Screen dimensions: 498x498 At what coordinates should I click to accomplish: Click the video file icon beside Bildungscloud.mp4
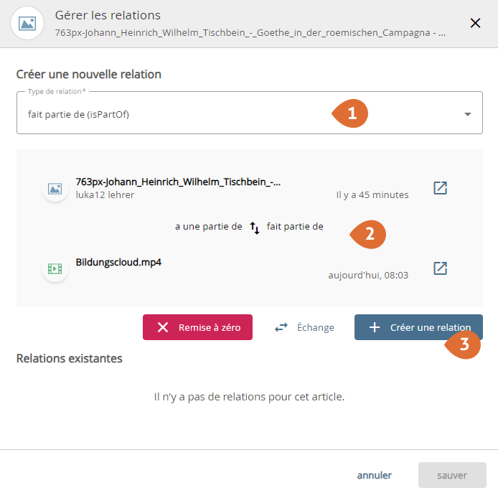[55, 268]
